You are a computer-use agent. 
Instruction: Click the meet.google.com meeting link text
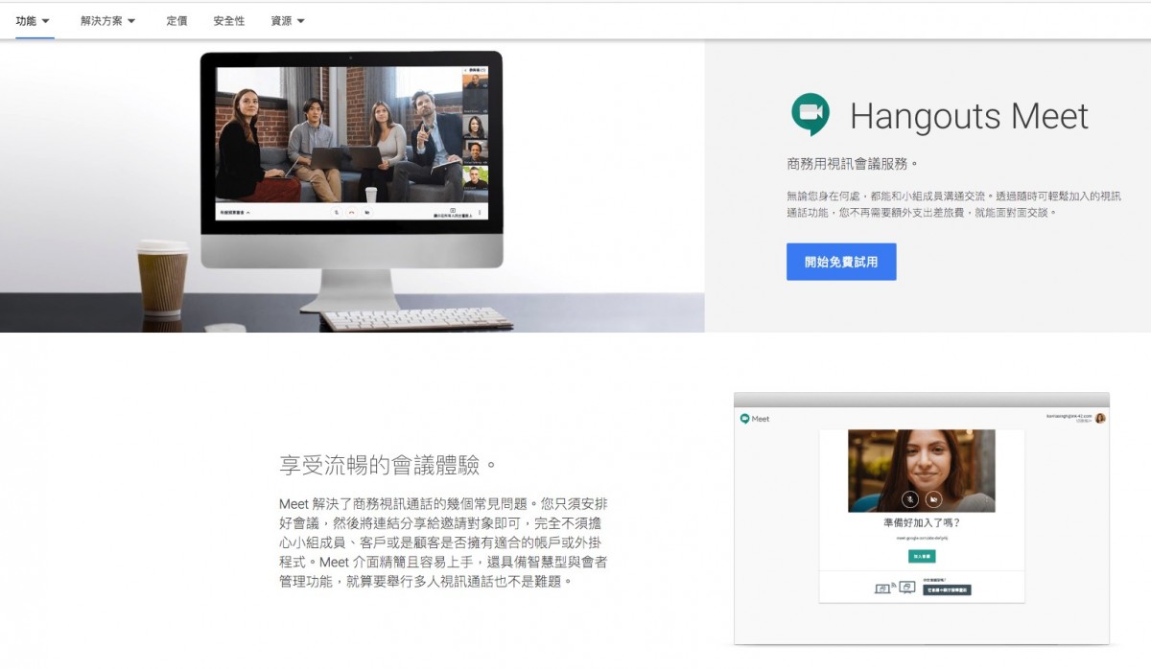point(922,539)
